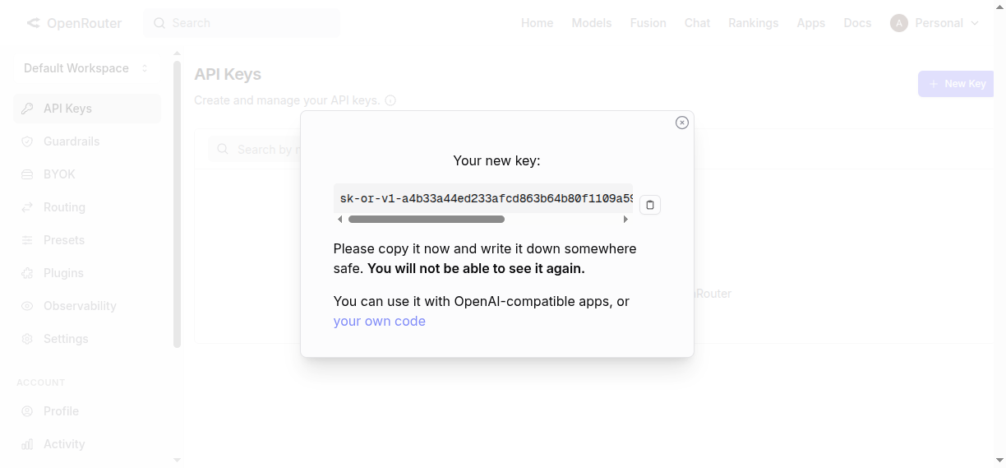This screenshot has height=468, width=1006.
Task: Click the OpenRouter brand name text
Action: pos(84,23)
